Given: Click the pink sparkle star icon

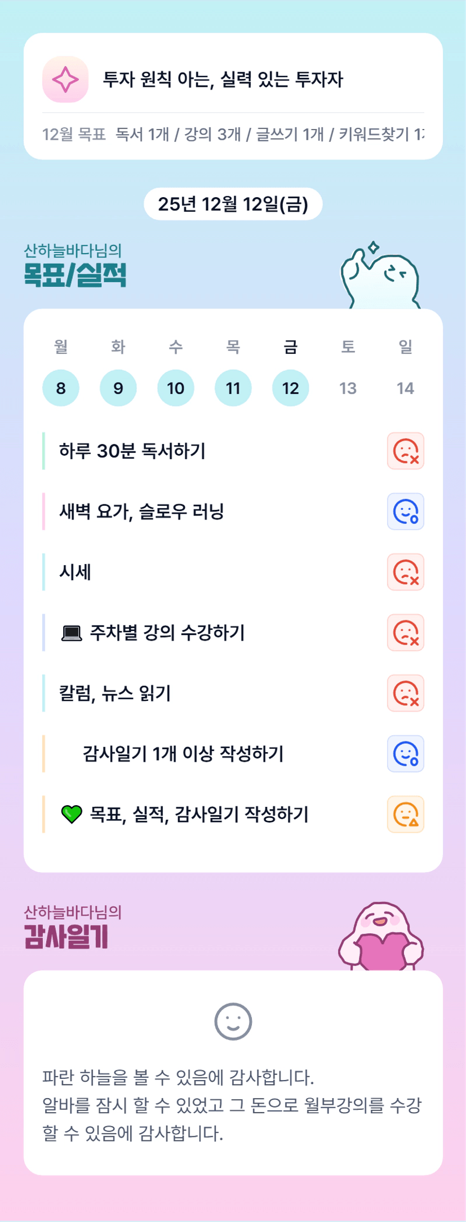Looking at the screenshot, I should tap(65, 79).
